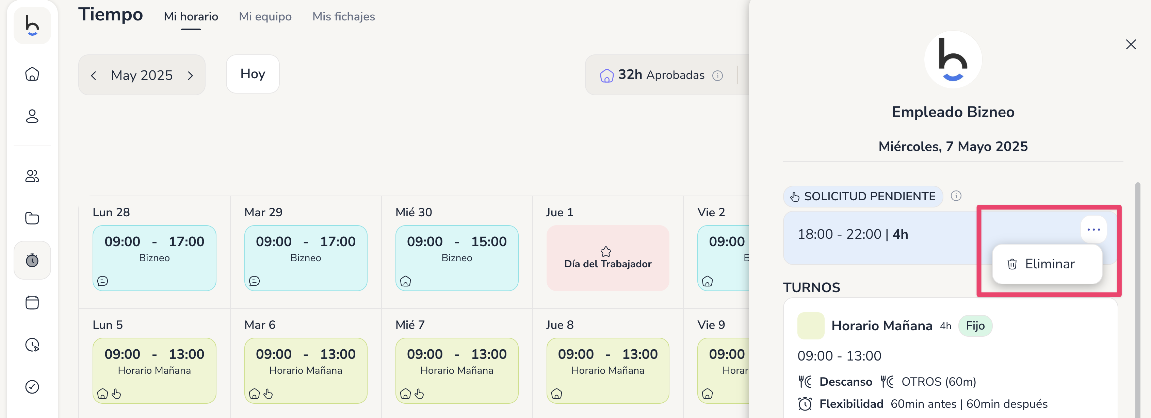Switch to the Mis fichajes tab
1151x418 pixels.
tap(344, 17)
